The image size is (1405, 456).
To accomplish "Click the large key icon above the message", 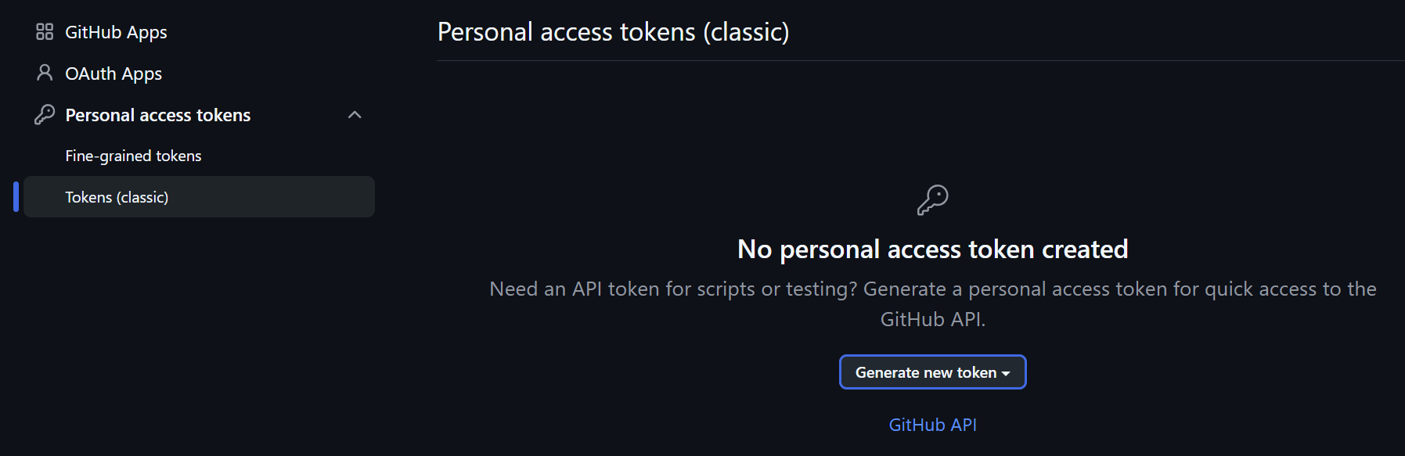I will 931,199.
